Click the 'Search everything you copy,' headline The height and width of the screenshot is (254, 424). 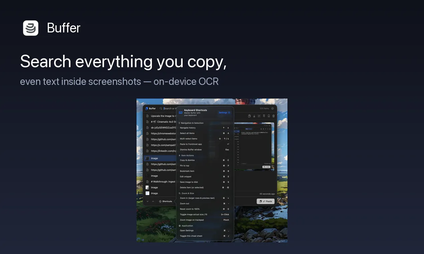click(x=124, y=61)
